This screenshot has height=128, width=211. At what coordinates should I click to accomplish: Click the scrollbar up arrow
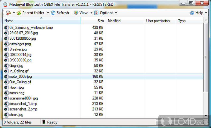pos(206,20)
